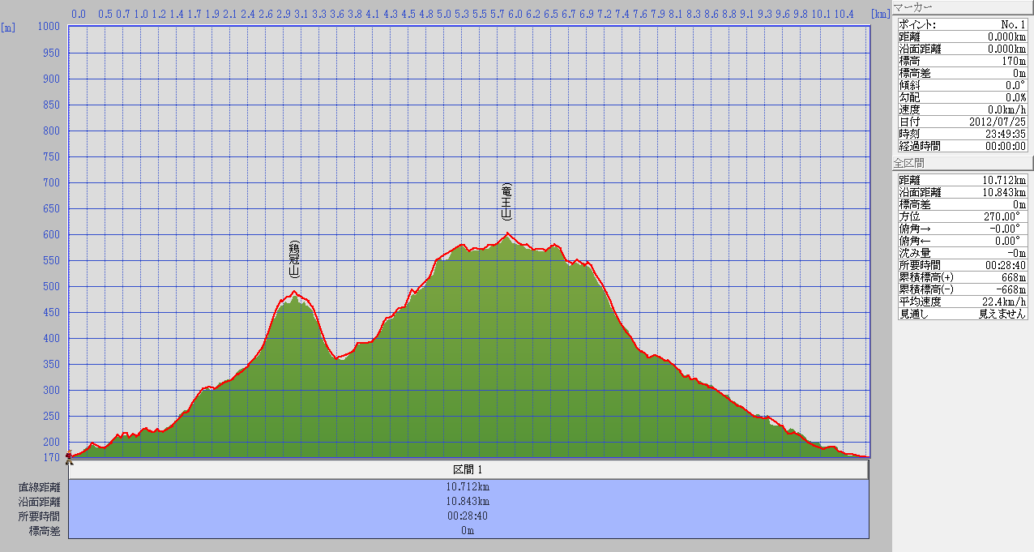Select the 竜王山 peak label
Image resolution: width=1034 pixels, height=552 pixels.
(x=507, y=203)
